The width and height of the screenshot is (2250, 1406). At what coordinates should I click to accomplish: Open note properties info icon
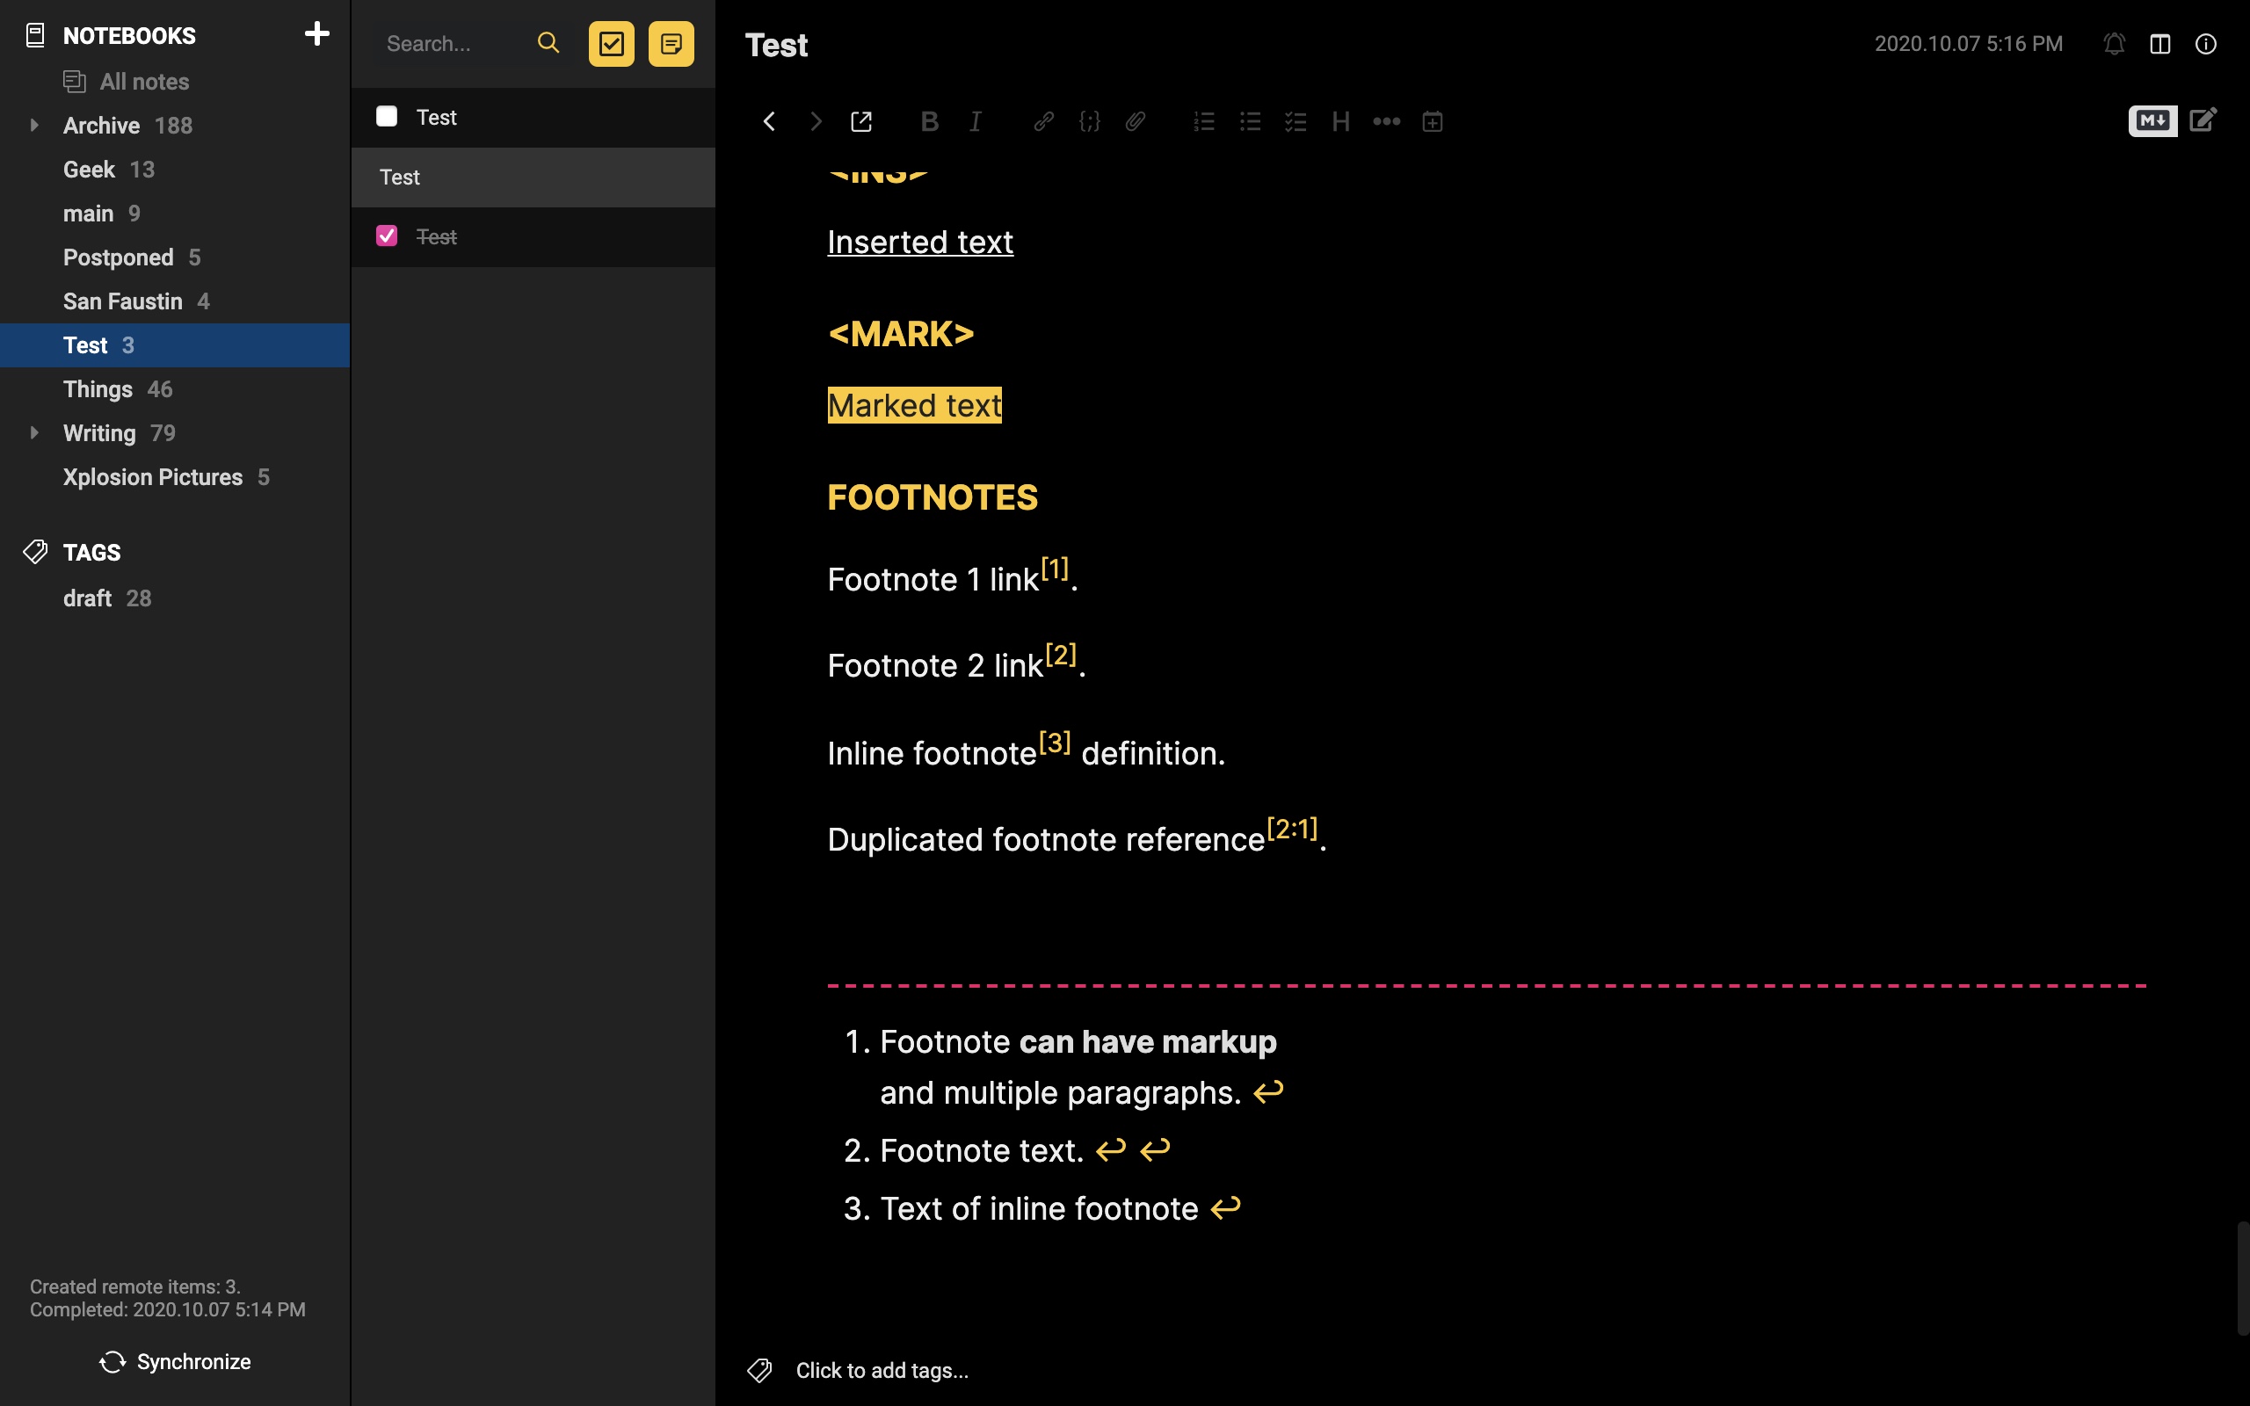(x=2205, y=44)
